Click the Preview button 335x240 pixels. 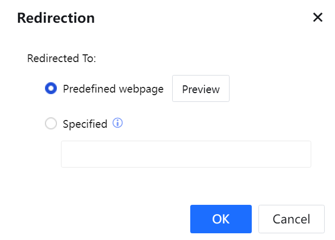click(201, 89)
